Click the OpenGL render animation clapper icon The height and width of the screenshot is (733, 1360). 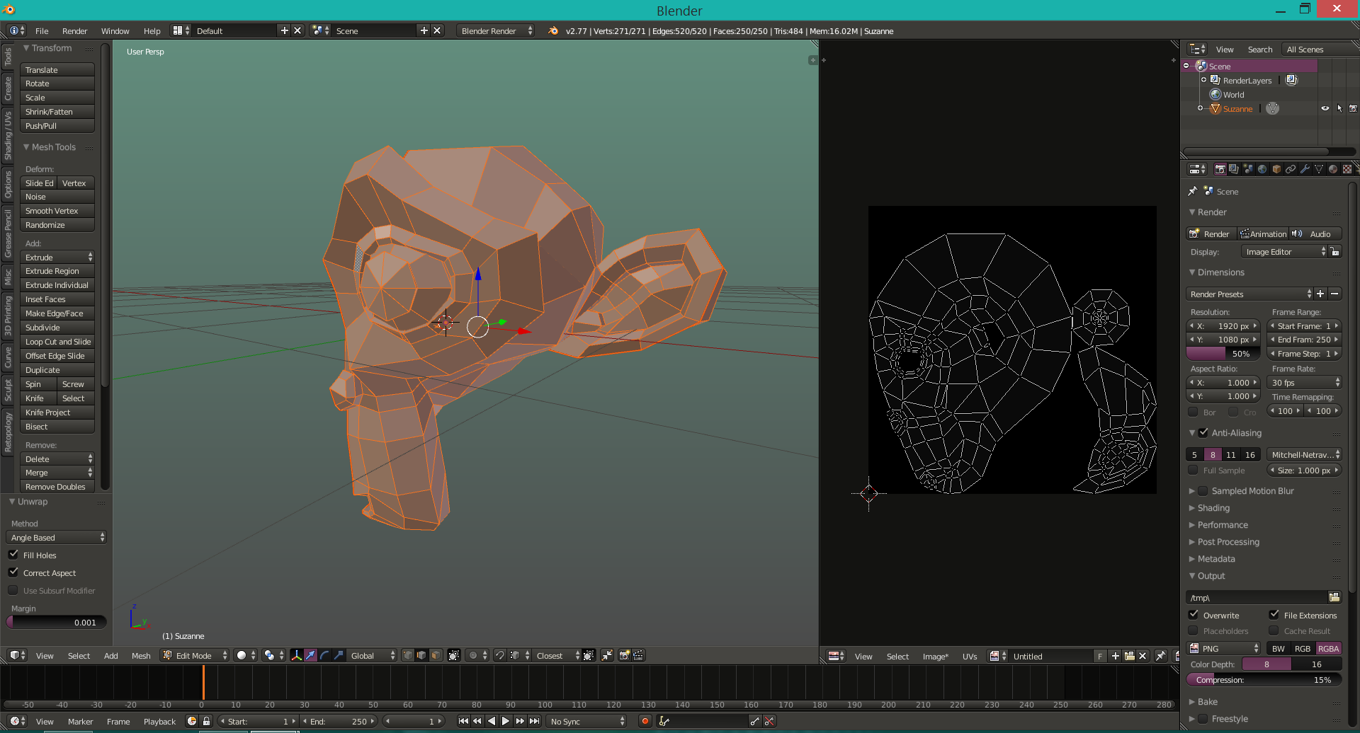(639, 656)
